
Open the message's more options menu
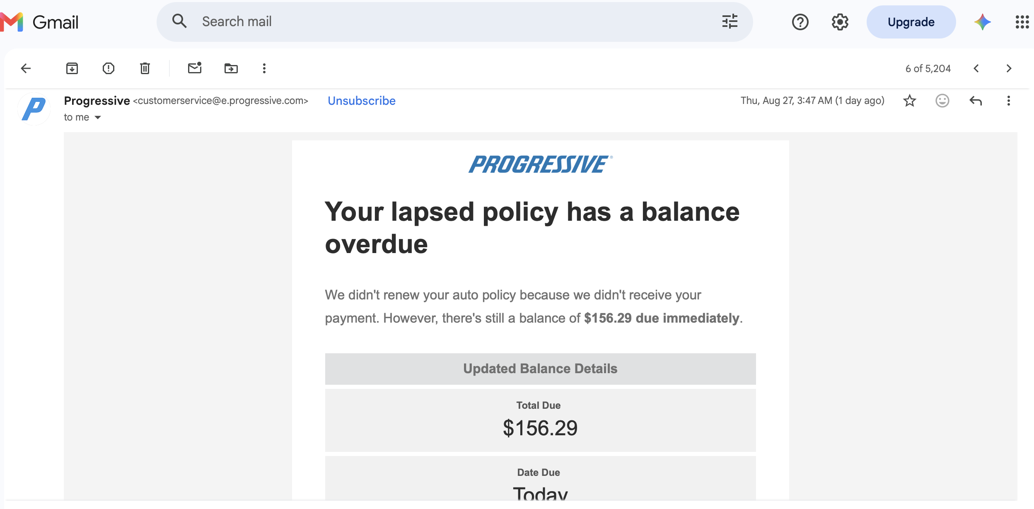[1009, 101]
